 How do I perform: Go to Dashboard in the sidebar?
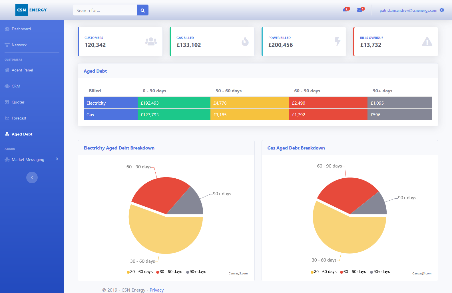[21, 29]
